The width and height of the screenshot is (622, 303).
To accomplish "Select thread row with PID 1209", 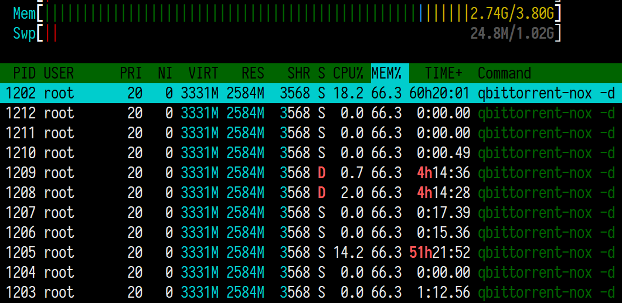I will [311, 173].
